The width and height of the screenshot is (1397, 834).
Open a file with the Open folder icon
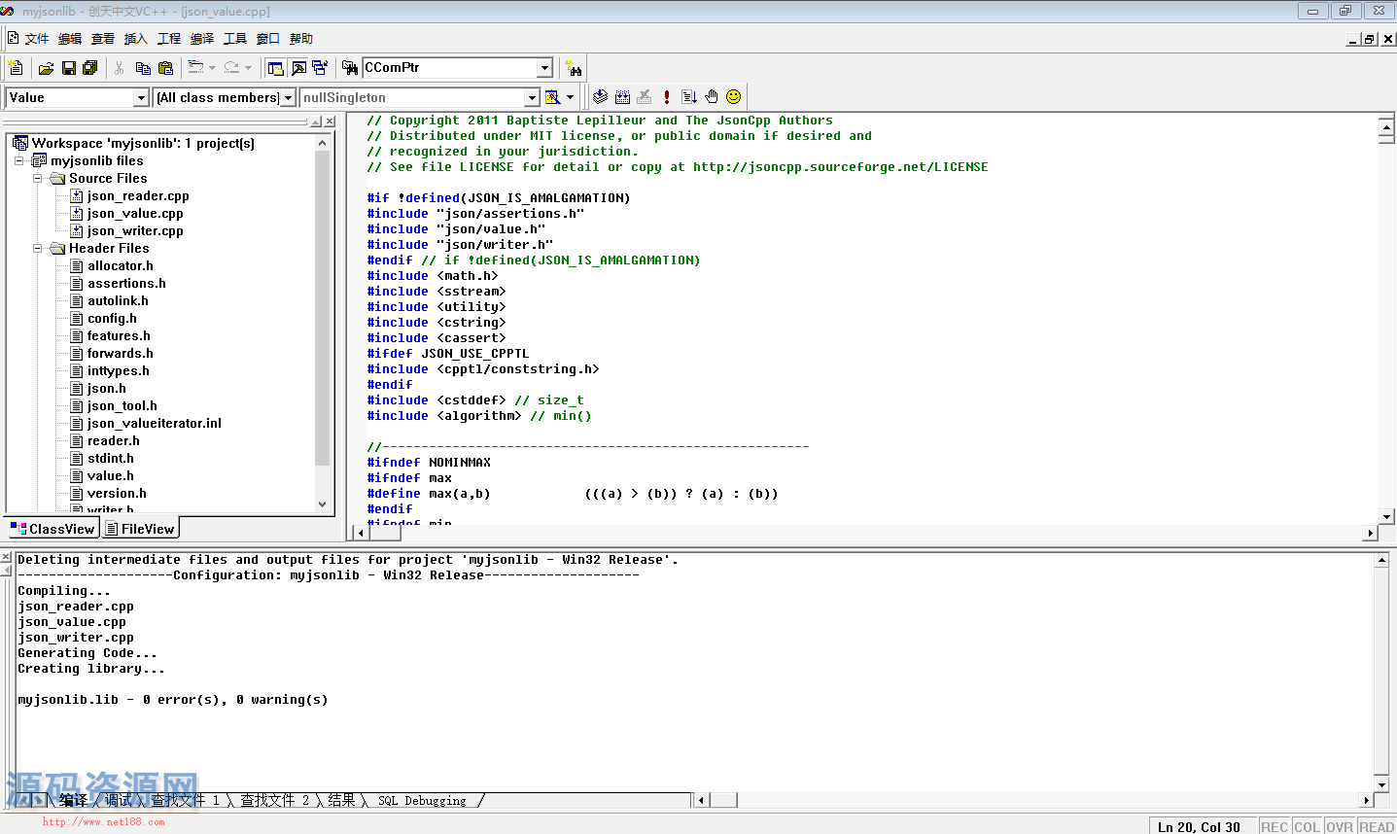point(46,68)
